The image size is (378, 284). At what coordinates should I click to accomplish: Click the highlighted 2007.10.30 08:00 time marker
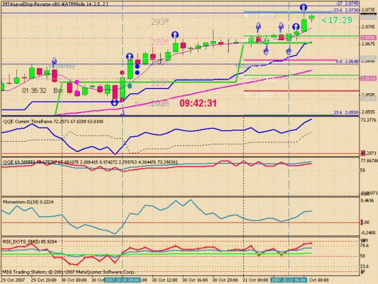click(x=122, y=280)
